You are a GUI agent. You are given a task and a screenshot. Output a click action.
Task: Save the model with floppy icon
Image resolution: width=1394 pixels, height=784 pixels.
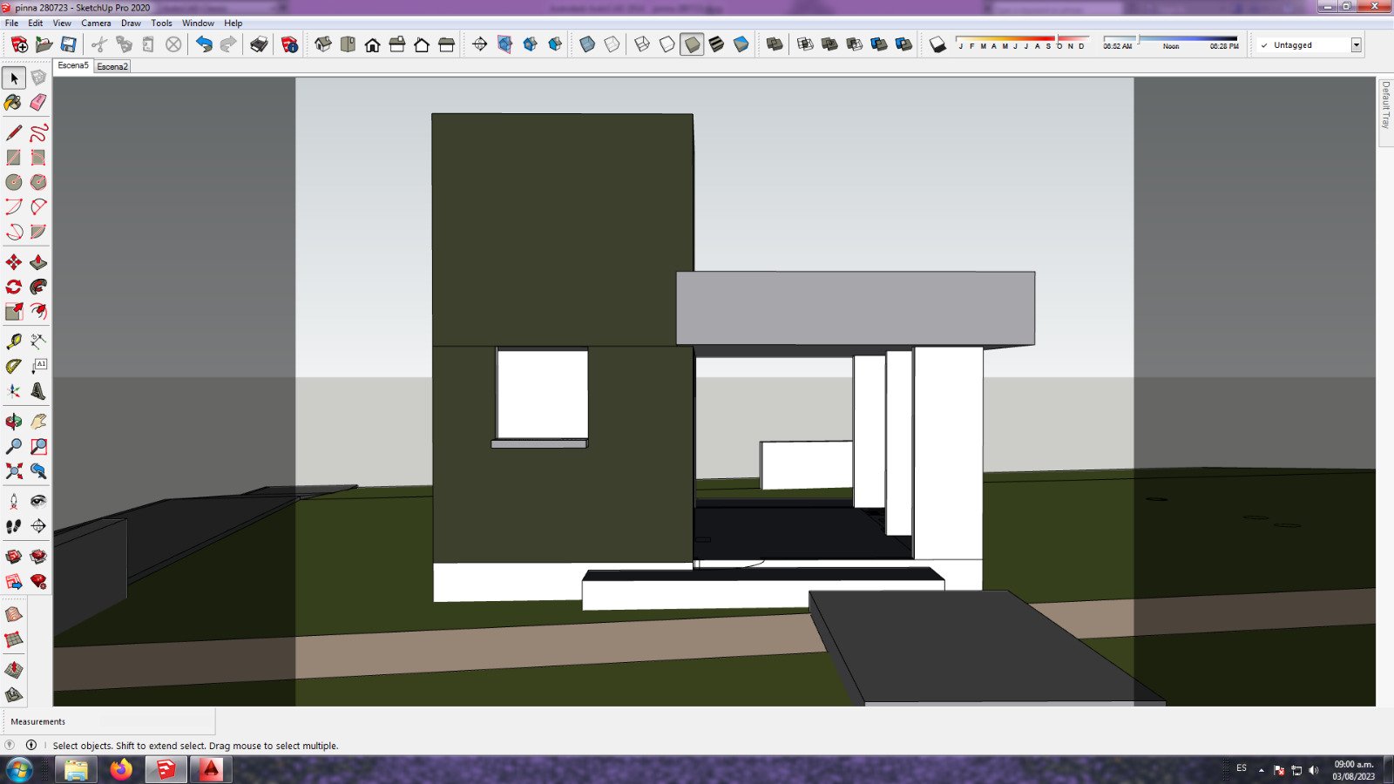68,44
